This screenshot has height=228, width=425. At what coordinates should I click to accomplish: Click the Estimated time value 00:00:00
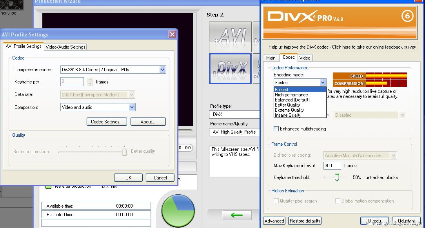tap(124, 215)
